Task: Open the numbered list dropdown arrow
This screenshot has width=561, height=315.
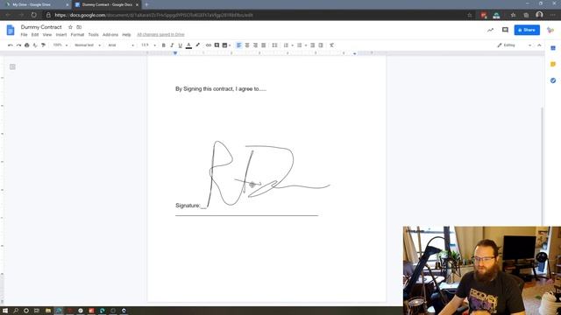Action: tap(292, 45)
